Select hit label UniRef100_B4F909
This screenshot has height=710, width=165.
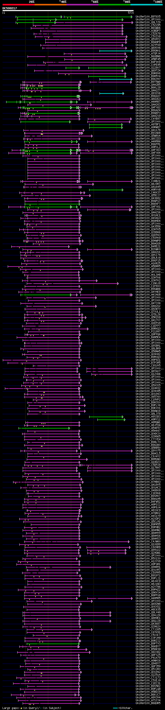[x=148, y=62]
